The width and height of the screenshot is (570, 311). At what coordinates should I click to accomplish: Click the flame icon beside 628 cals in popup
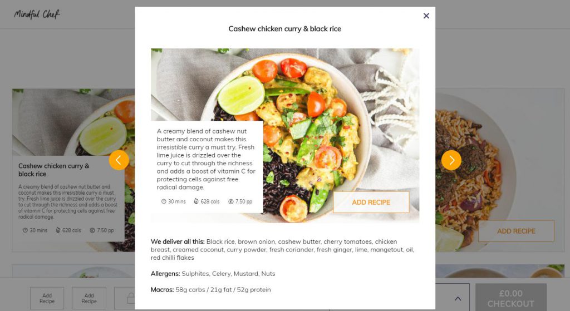[196, 201]
